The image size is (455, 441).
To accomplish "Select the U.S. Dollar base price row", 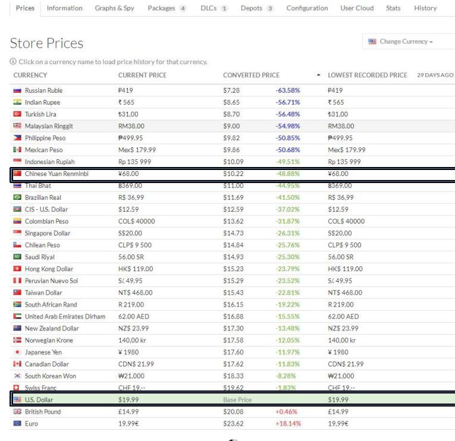I will (232, 399).
